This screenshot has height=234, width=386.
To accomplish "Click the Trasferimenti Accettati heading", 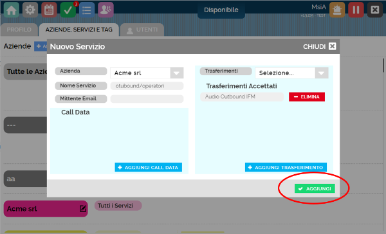I will point(241,86).
